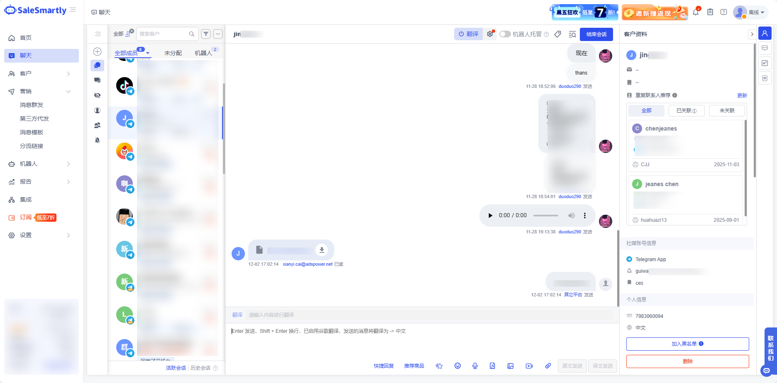Toggle the hidden conversations eye icon
This screenshot has height=383, width=777.
point(97,95)
